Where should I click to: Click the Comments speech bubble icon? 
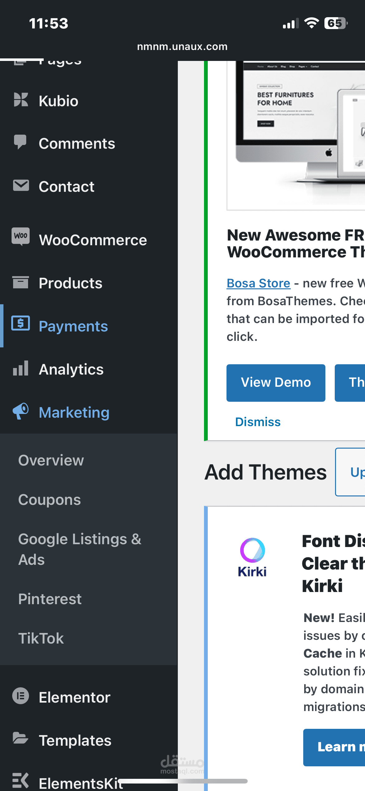tap(20, 142)
